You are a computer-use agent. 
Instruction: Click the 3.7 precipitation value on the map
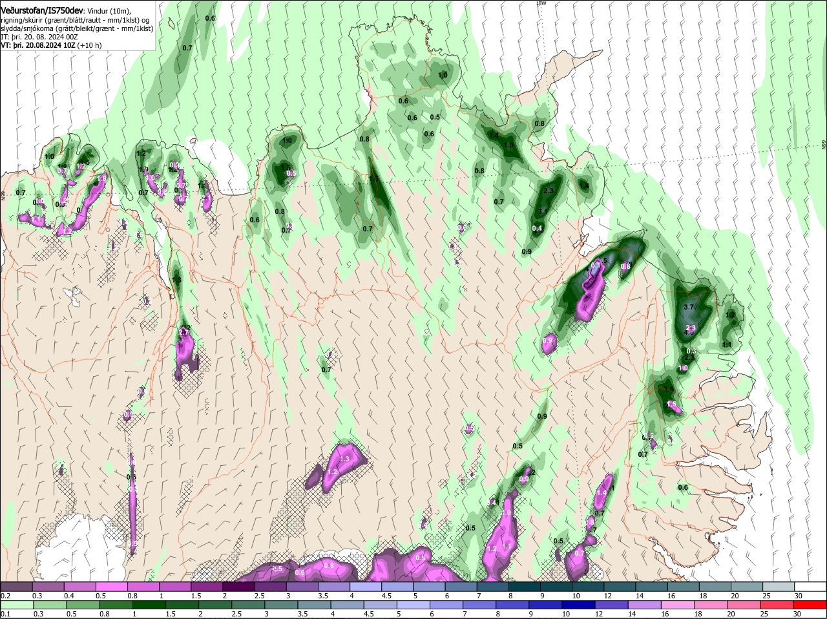[689, 308]
